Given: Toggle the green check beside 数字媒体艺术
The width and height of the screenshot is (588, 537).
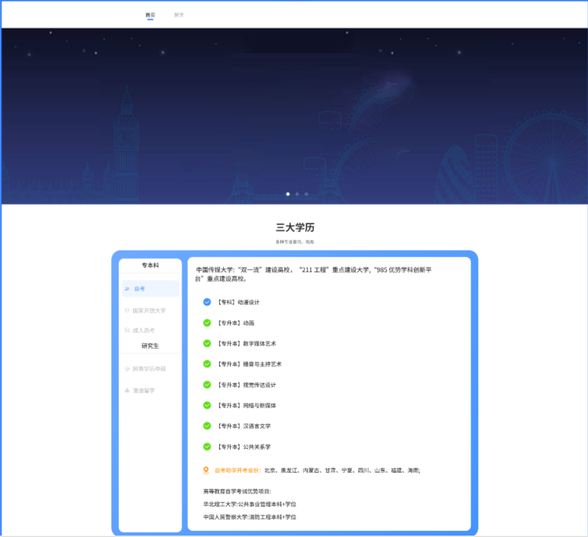Looking at the screenshot, I should [207, 343].
